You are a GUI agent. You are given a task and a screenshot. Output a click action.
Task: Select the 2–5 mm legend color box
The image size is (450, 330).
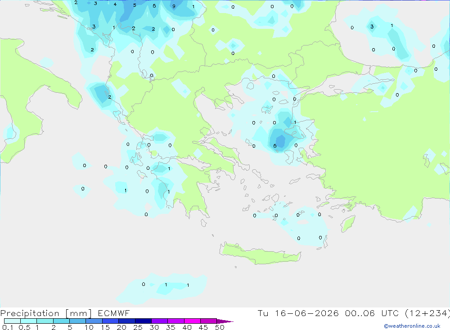(x=61, y=321)
